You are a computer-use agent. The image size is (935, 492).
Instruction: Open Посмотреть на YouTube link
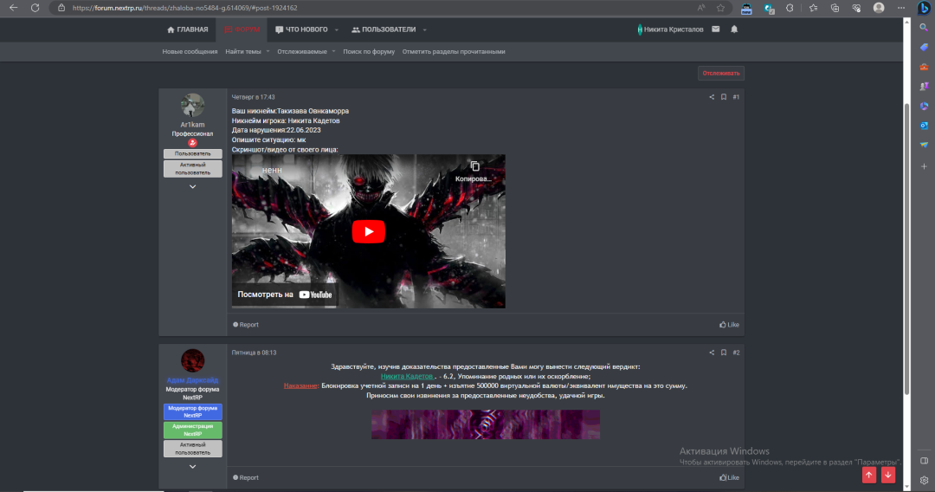click(285, 294)
